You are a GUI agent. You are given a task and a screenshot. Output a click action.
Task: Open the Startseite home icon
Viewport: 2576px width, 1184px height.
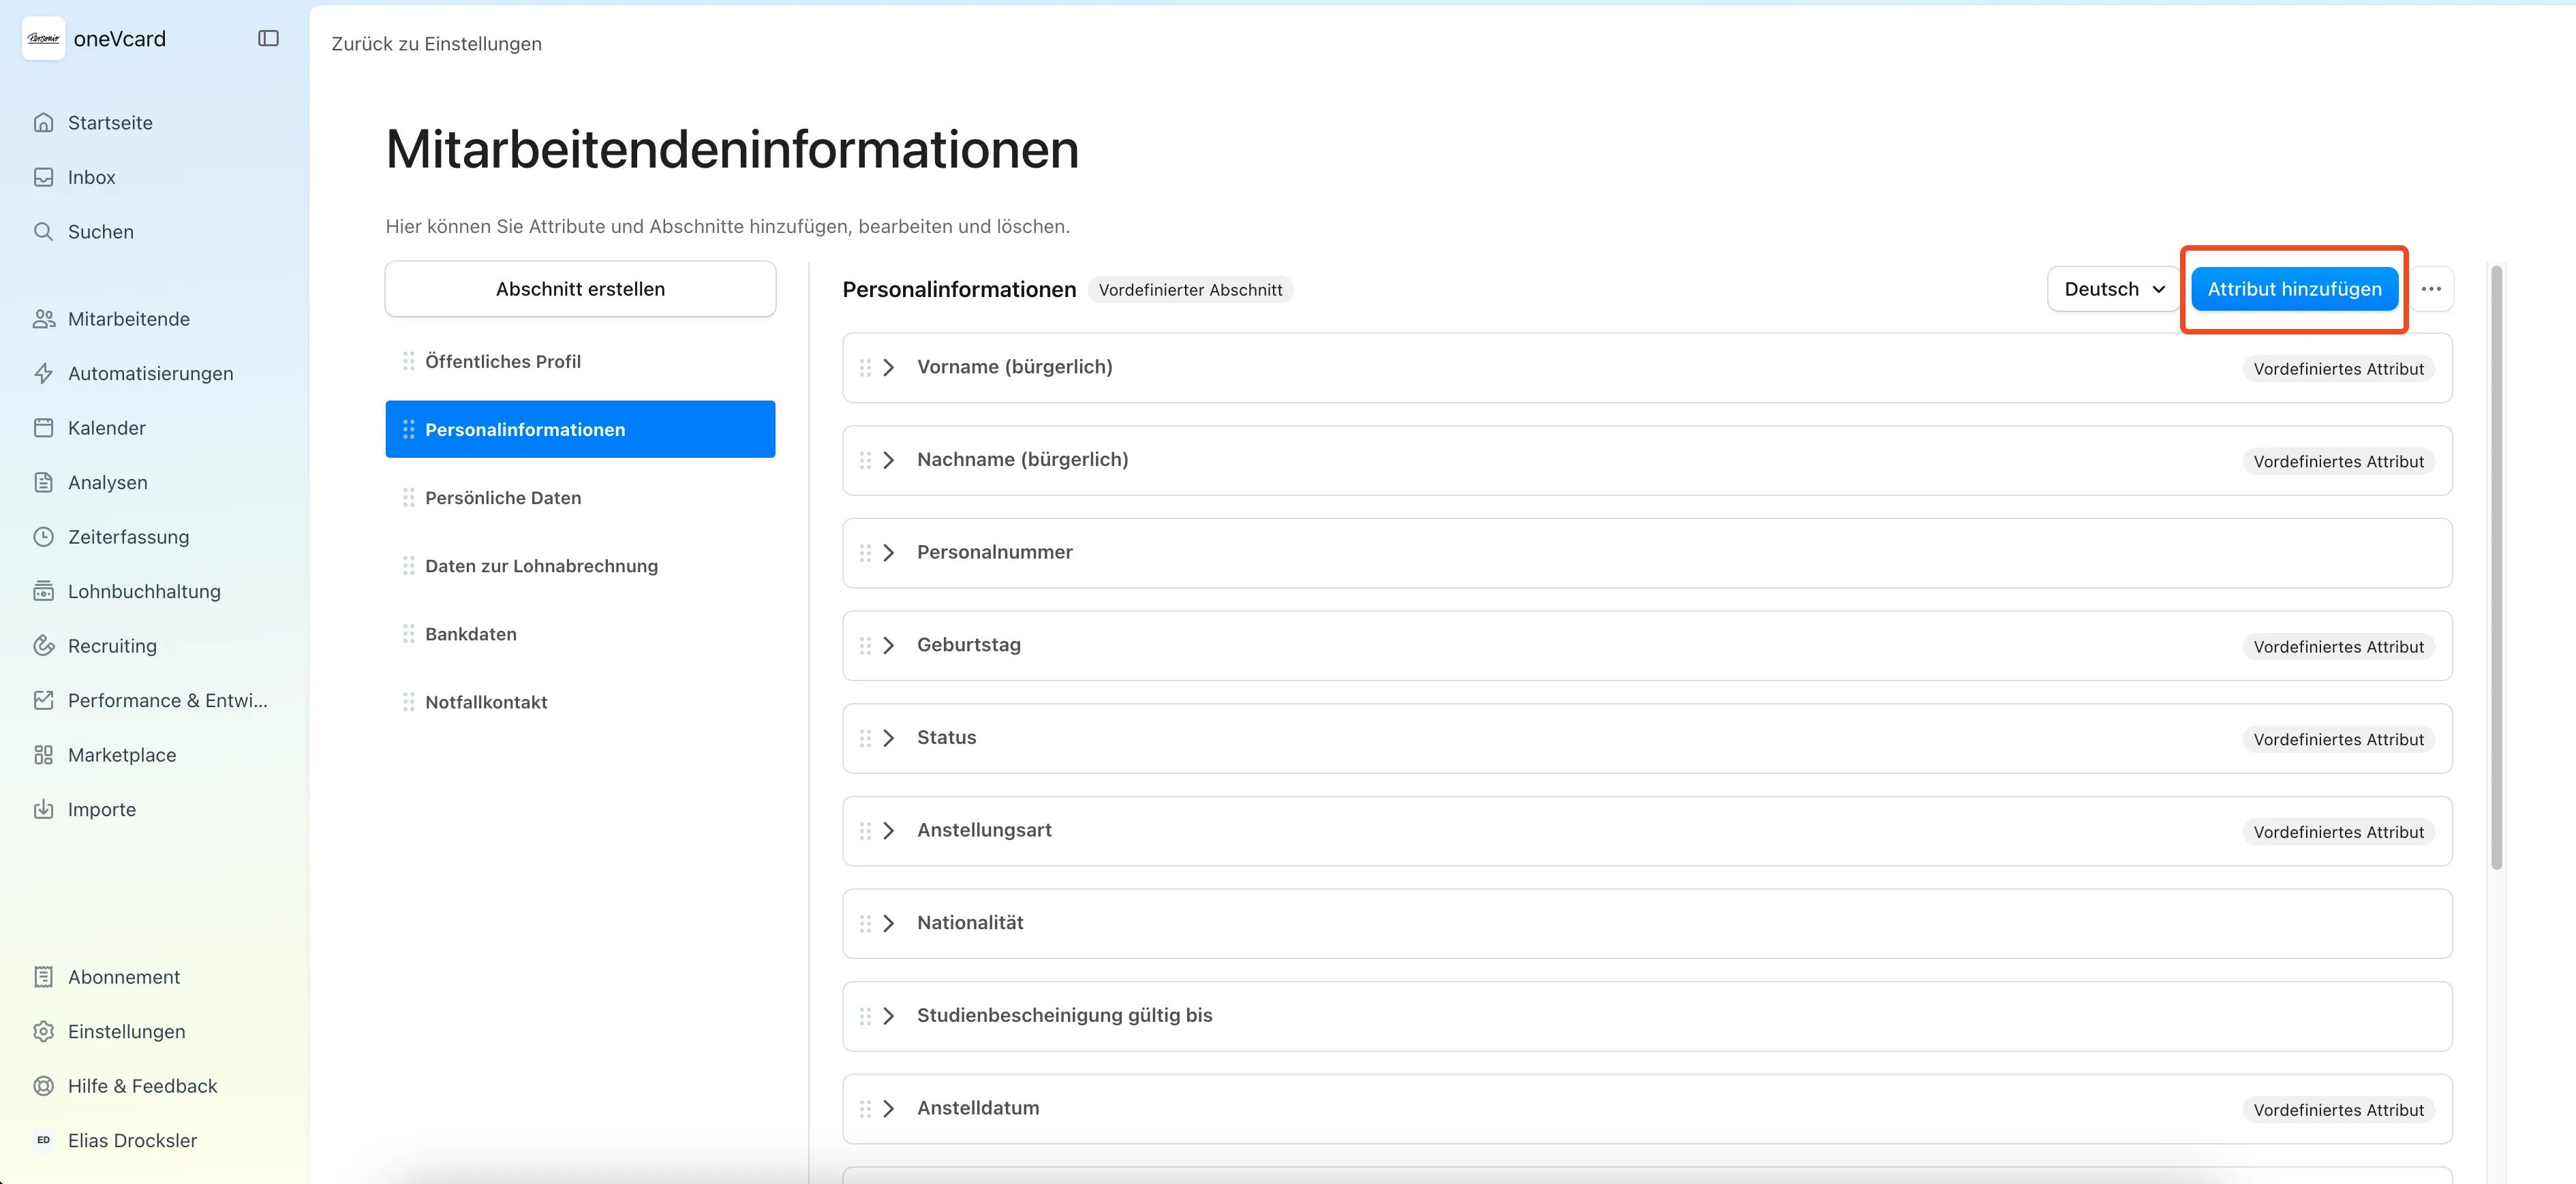point(43,122)
